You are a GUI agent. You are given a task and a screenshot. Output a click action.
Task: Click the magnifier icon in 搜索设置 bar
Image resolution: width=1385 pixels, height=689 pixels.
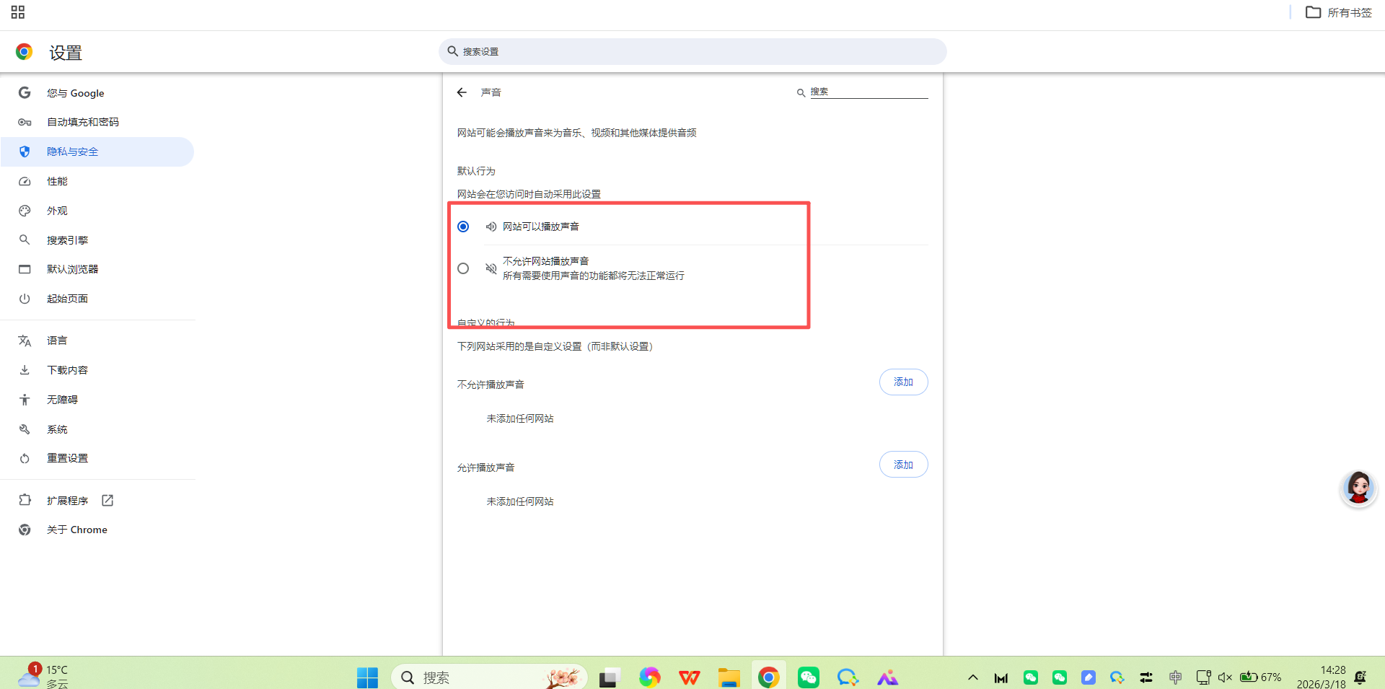tap(453, 51)
